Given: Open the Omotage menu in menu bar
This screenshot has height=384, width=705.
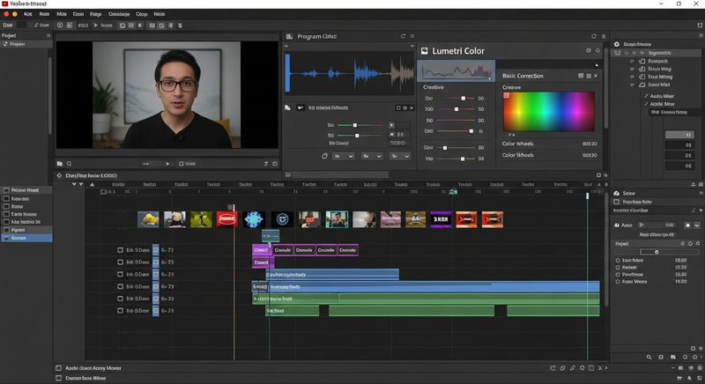Looking at the screenshot, I should [x=119, y=14].
